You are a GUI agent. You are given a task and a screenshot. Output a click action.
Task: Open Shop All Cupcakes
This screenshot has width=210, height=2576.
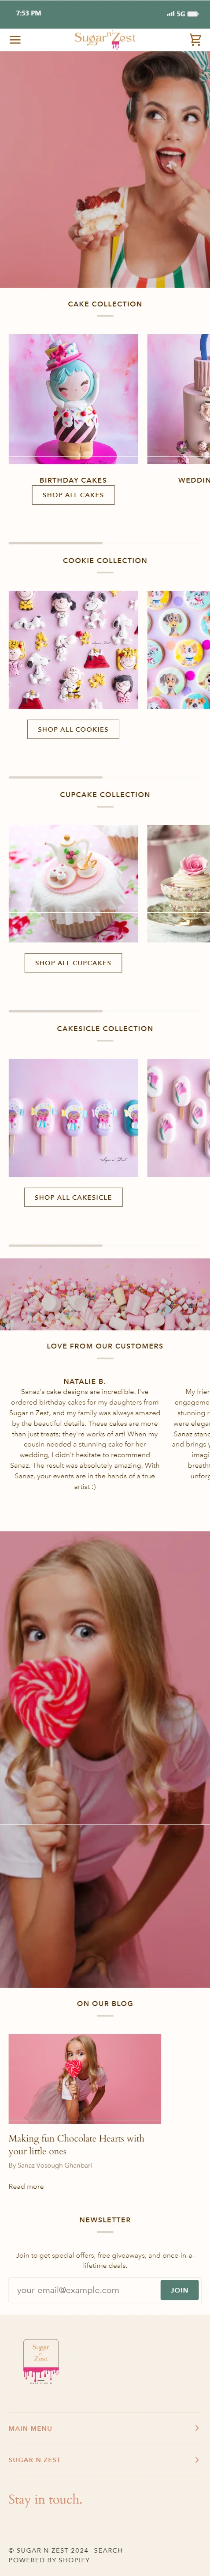pos(73,963)
